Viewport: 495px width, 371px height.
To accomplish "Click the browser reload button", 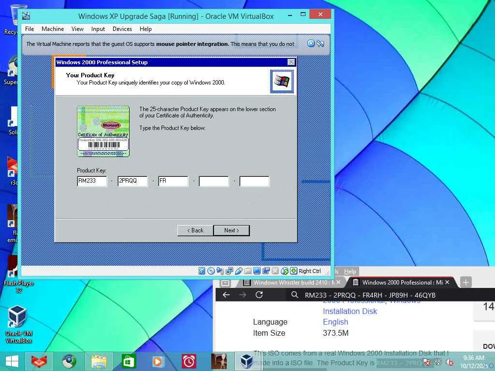I will click(259, 295).
